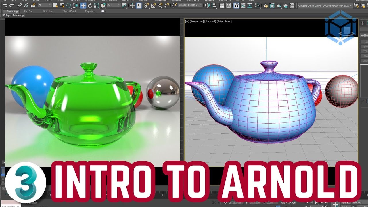Choose the Select and Place tool
This screenshot has width=368, height=207.
pos(103,5)
